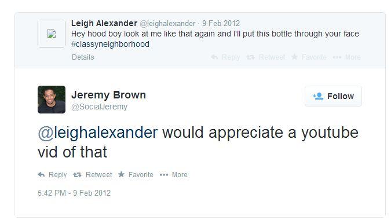Open the faded More ellipsis on Leigh's tweet
Image resolution: width=391 pixels, height=220 pixels.
click(x=337, y=57)
